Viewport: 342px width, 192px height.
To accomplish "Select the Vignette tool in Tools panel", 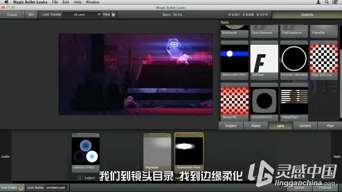I will (324, 31).
